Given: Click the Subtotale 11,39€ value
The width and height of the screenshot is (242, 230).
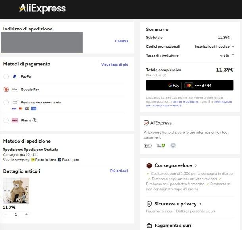Looking at the screenshot, I should tap(224, 38).
